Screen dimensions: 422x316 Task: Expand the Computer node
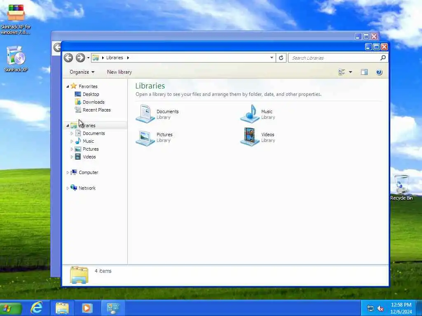pos(68,172)
